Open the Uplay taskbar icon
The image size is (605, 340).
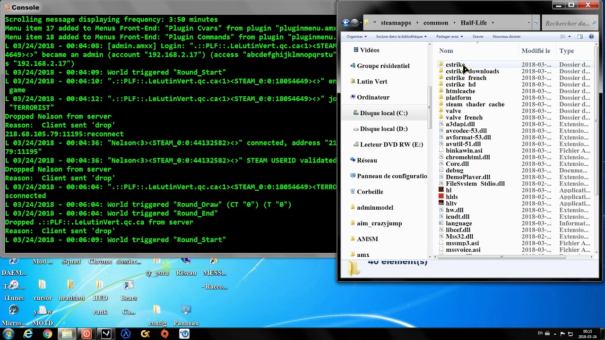coord(184,334)
